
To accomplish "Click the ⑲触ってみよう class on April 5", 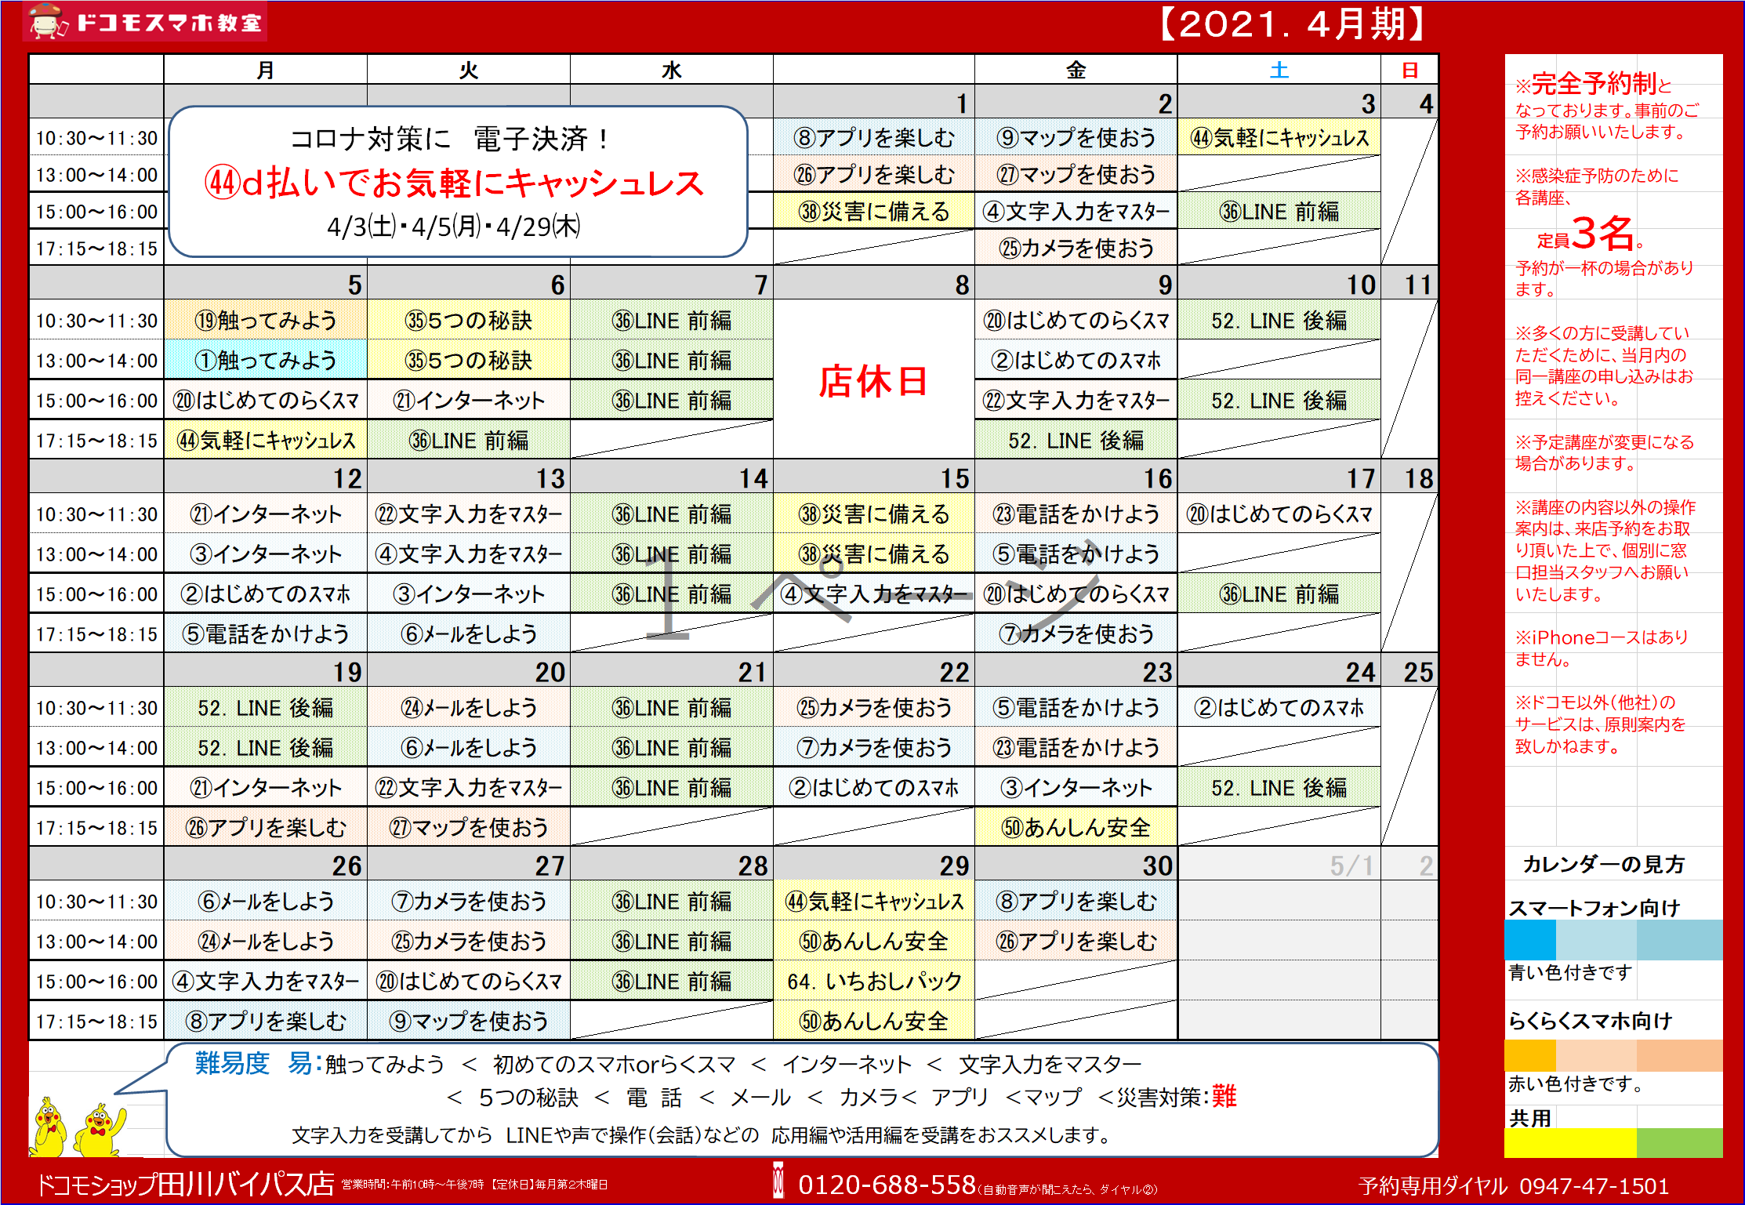I will click(x=265, y=320).
